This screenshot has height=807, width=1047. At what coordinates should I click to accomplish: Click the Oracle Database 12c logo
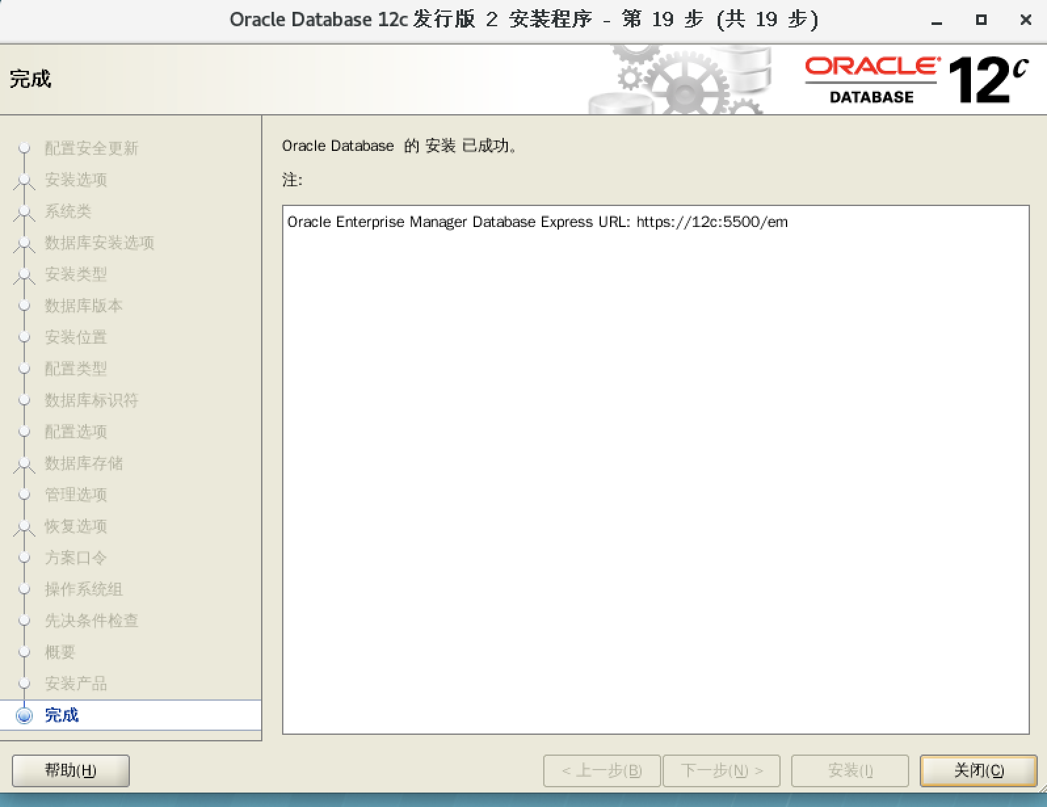pyautogui.click(x=916, y=80)
